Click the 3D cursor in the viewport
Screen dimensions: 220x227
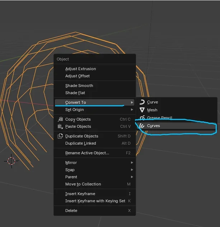click(11, 161)
